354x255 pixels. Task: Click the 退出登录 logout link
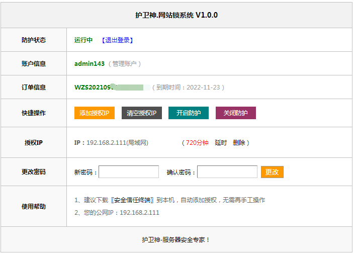pyautogui.click(x=117, y=40)
